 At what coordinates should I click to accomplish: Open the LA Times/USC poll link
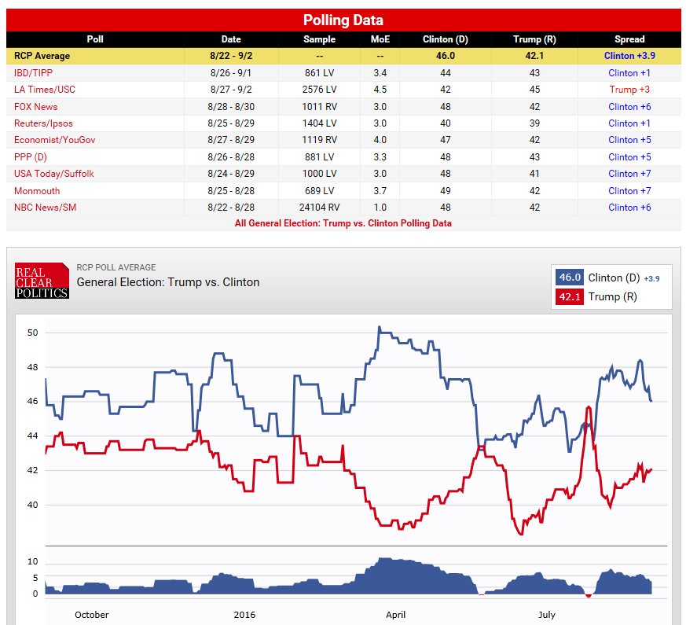point(45,90)
